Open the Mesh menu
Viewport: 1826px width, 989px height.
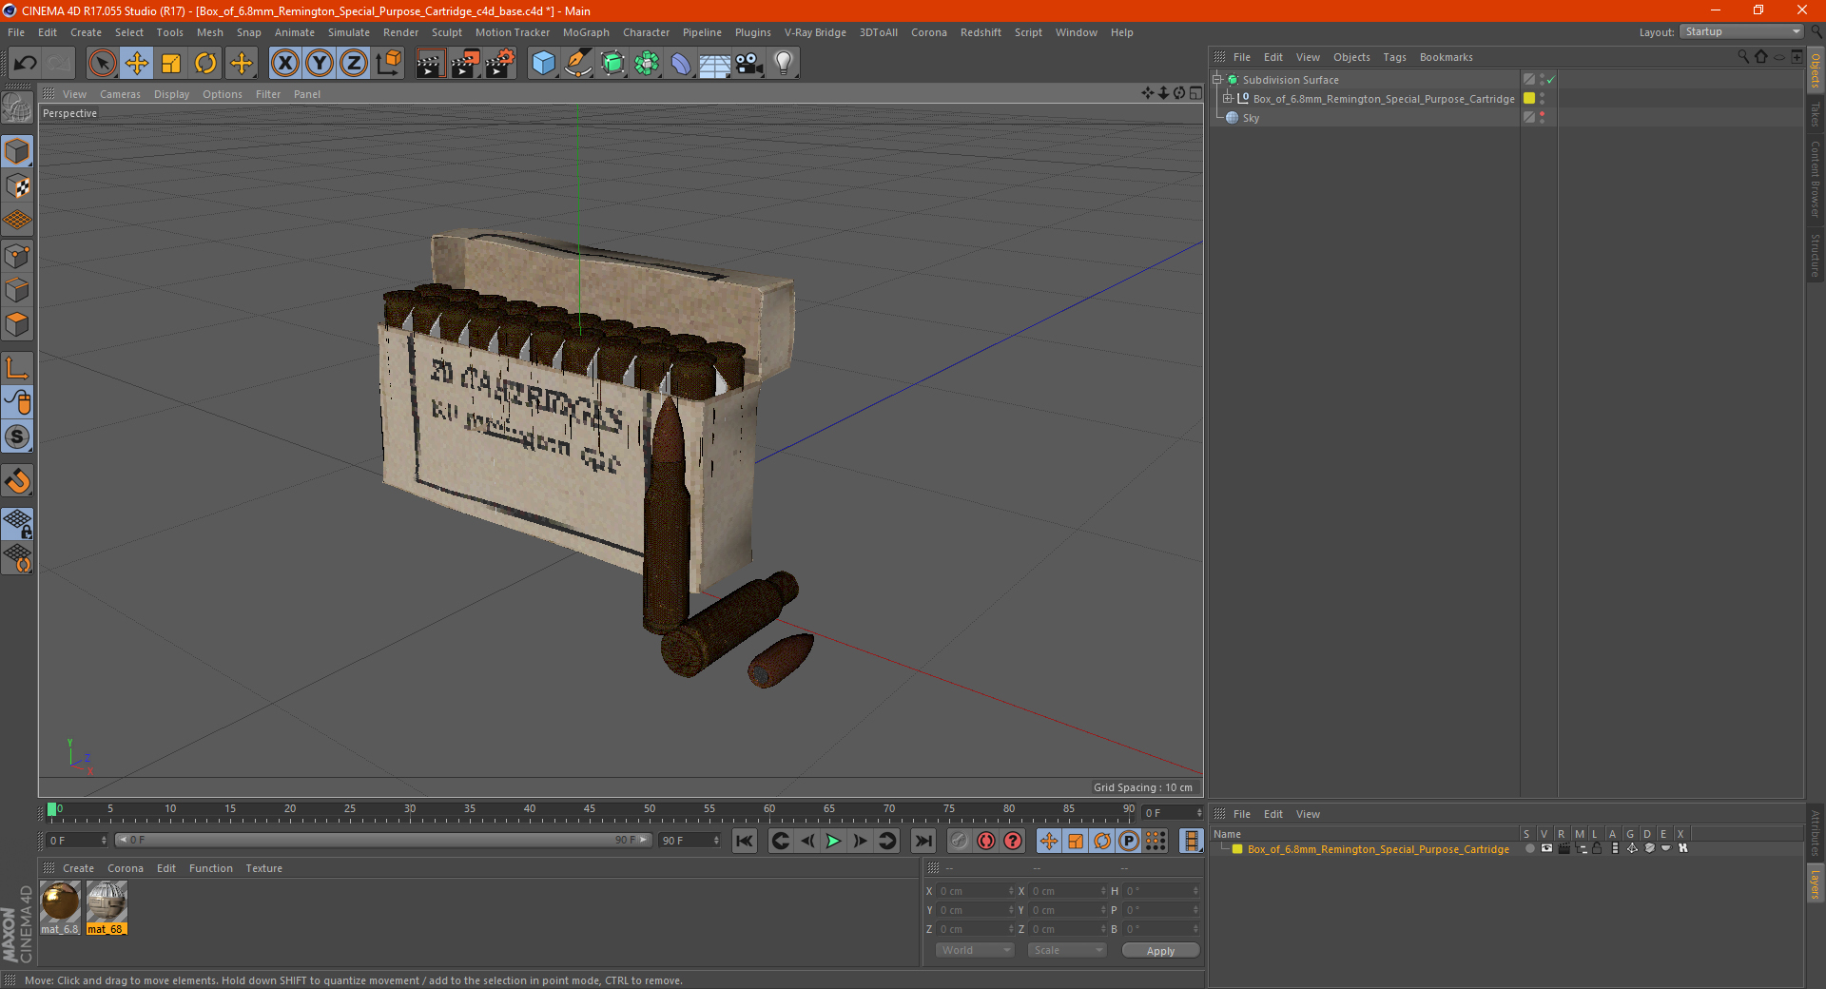[x=209, y=32]
